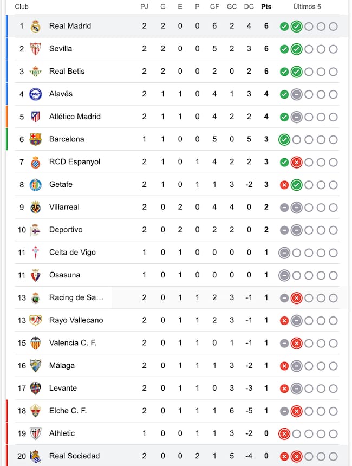Select Barcelona's green win result circle
This screenshot has width=352, height=466.
pos(284,140)
